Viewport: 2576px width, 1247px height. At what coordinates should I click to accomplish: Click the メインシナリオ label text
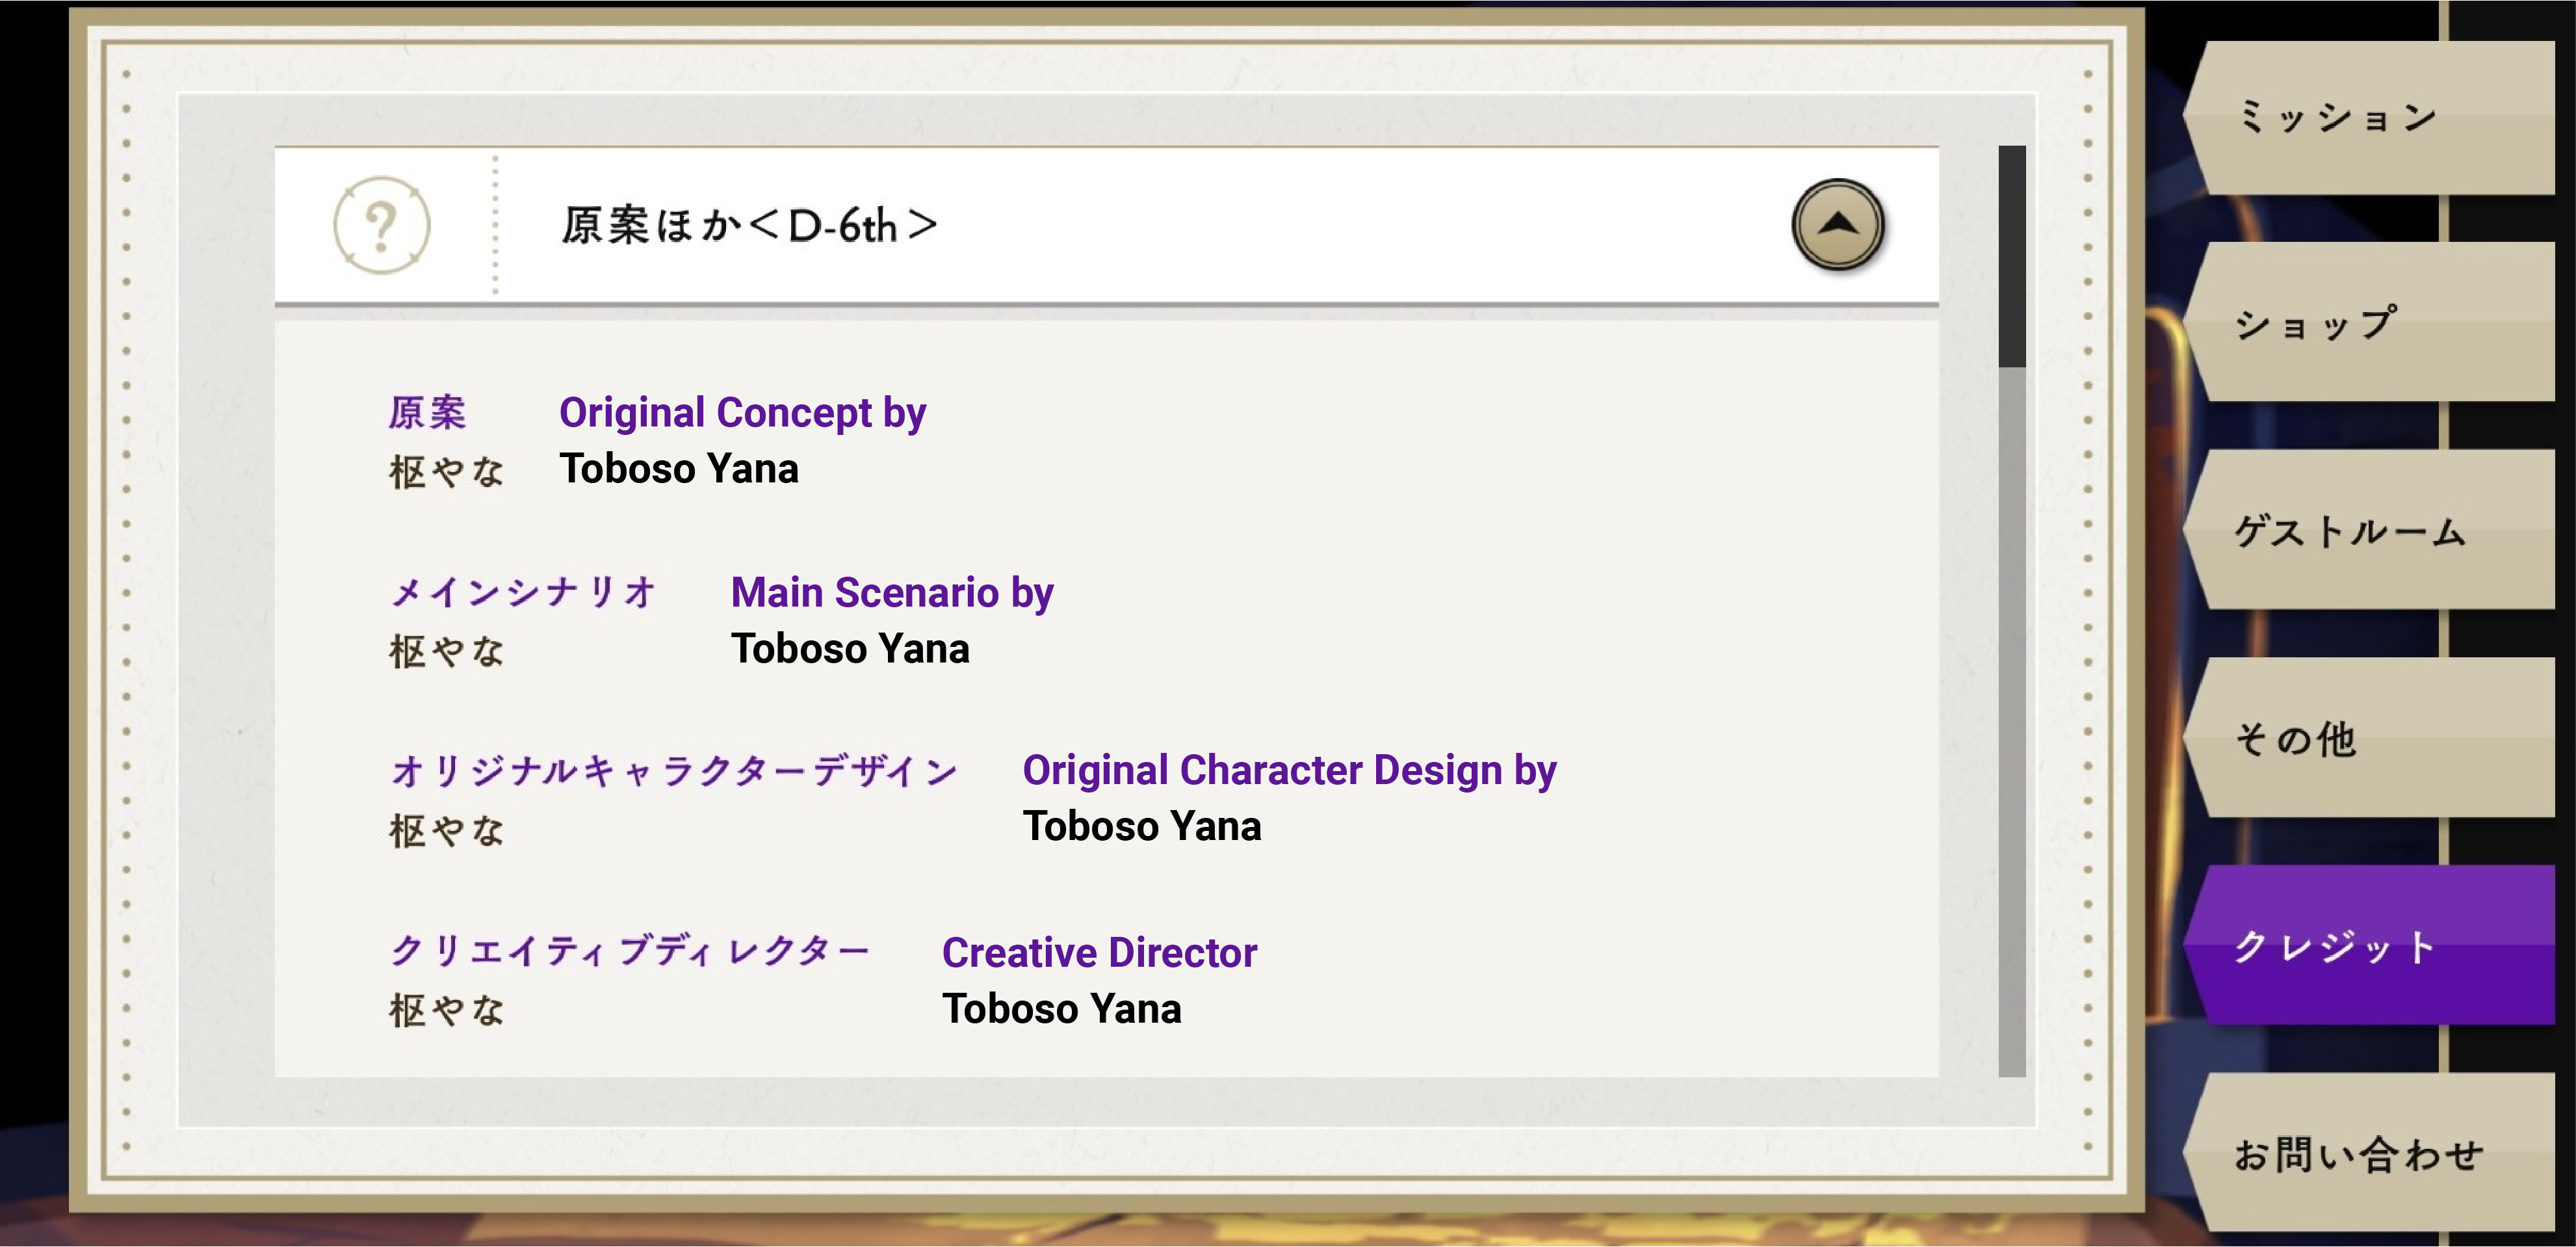tap(523, 593)
